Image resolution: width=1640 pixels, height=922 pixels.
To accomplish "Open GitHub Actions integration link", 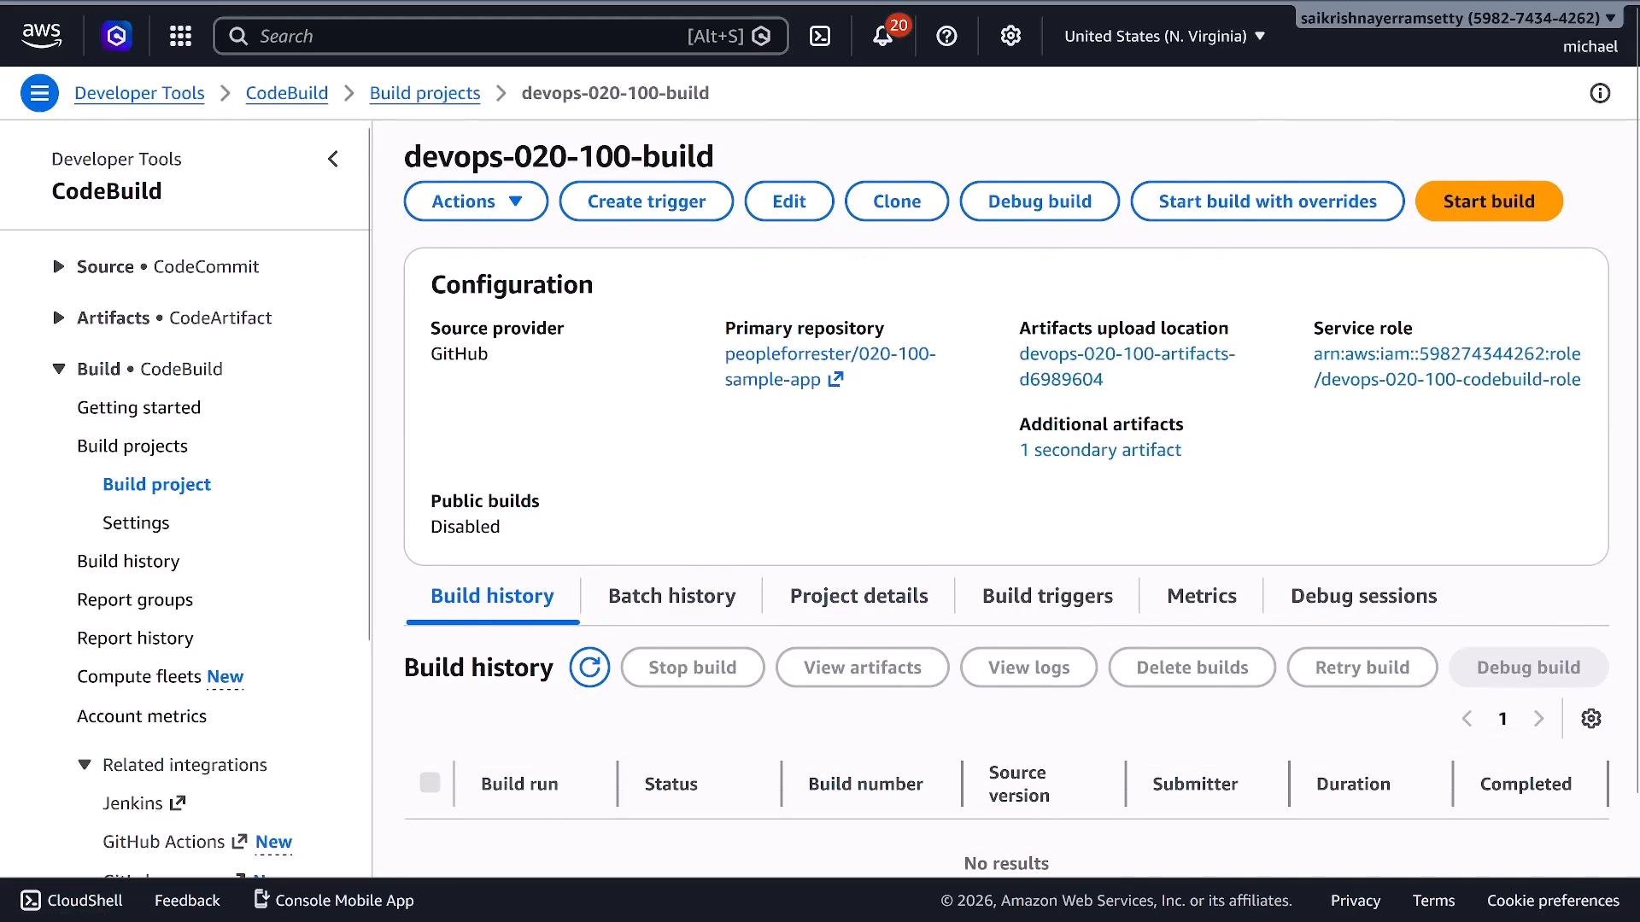I will pos(174,842).
